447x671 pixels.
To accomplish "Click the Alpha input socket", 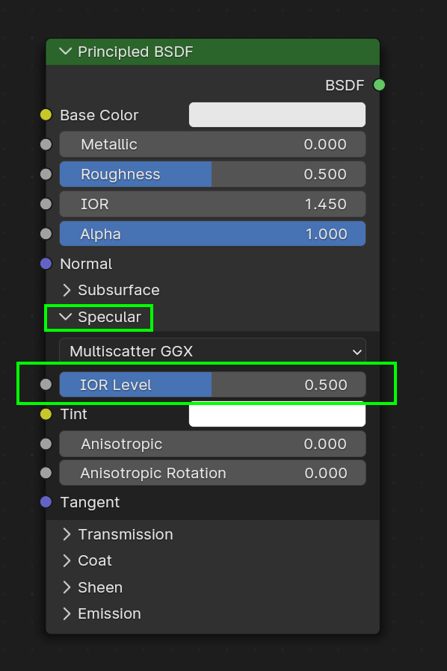I will [46, 233].
